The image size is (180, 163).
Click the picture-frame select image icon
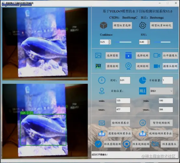(98, 55)
